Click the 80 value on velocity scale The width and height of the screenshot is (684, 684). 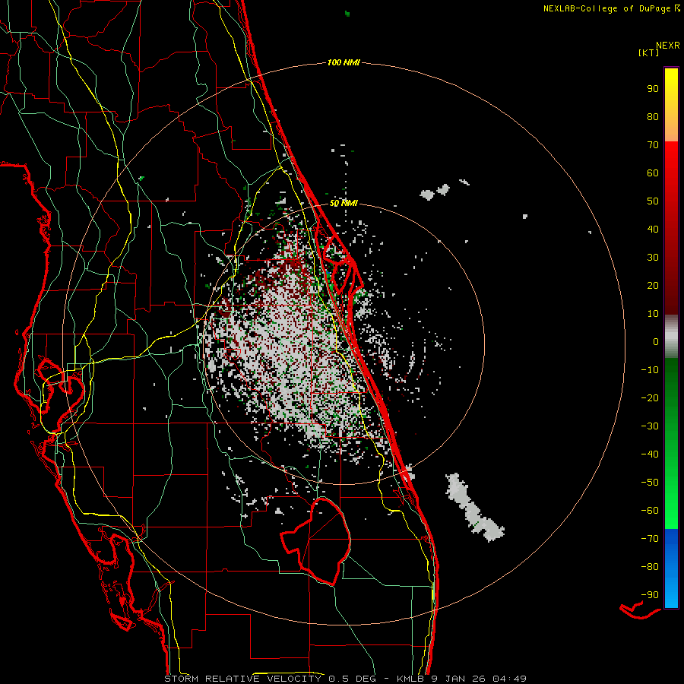tap(653, 117)
